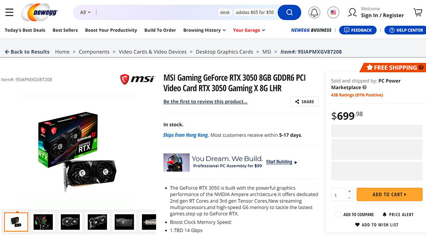Click the Feedback button
Image resolution: width=426 pixels, height=235 pixels.
(x=358, y=30)
